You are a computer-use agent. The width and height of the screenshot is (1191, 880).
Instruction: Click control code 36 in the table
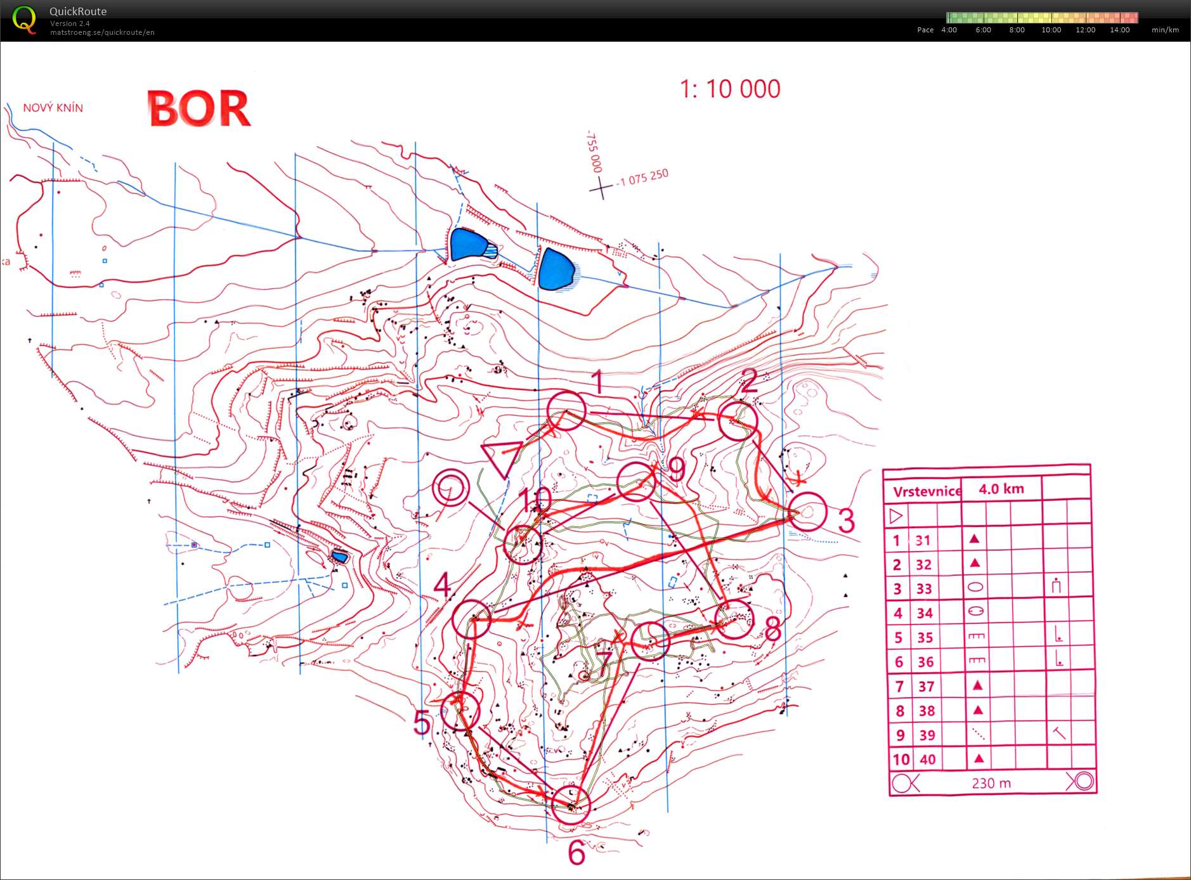926,662
